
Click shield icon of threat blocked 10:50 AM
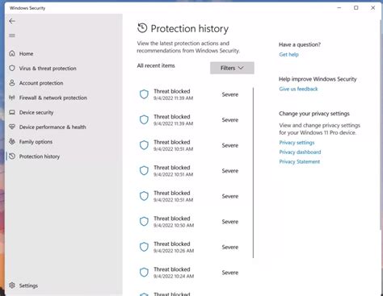coord(144,222)
